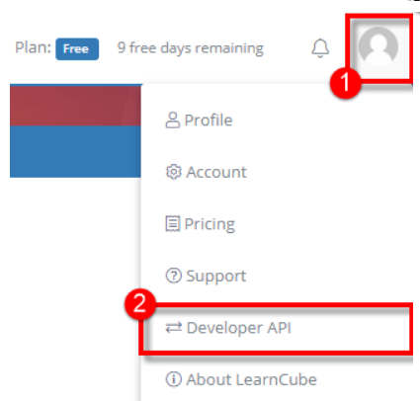Click the 9 free days remaining text
The image size is (420, 401).
191,48
